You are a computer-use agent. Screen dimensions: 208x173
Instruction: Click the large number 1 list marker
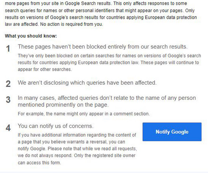pyautogui.click(x=8, y=49)
